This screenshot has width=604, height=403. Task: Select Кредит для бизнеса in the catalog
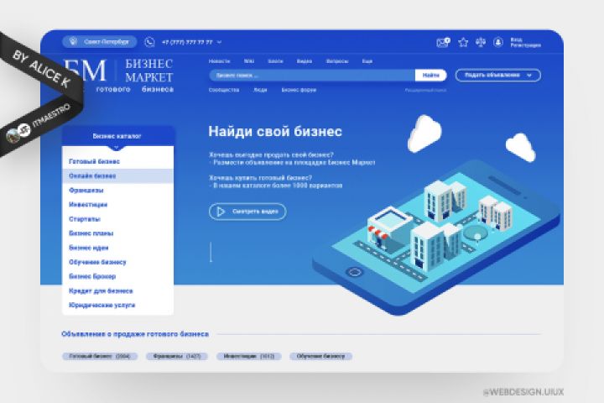118,290
